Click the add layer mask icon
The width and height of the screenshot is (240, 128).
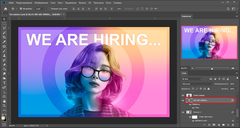[214, 125]
